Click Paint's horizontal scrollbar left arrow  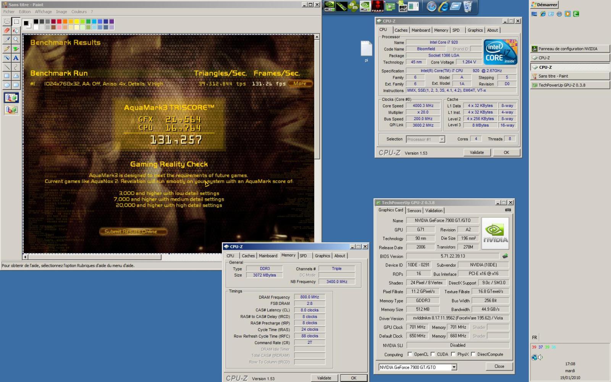pos(26,257)
